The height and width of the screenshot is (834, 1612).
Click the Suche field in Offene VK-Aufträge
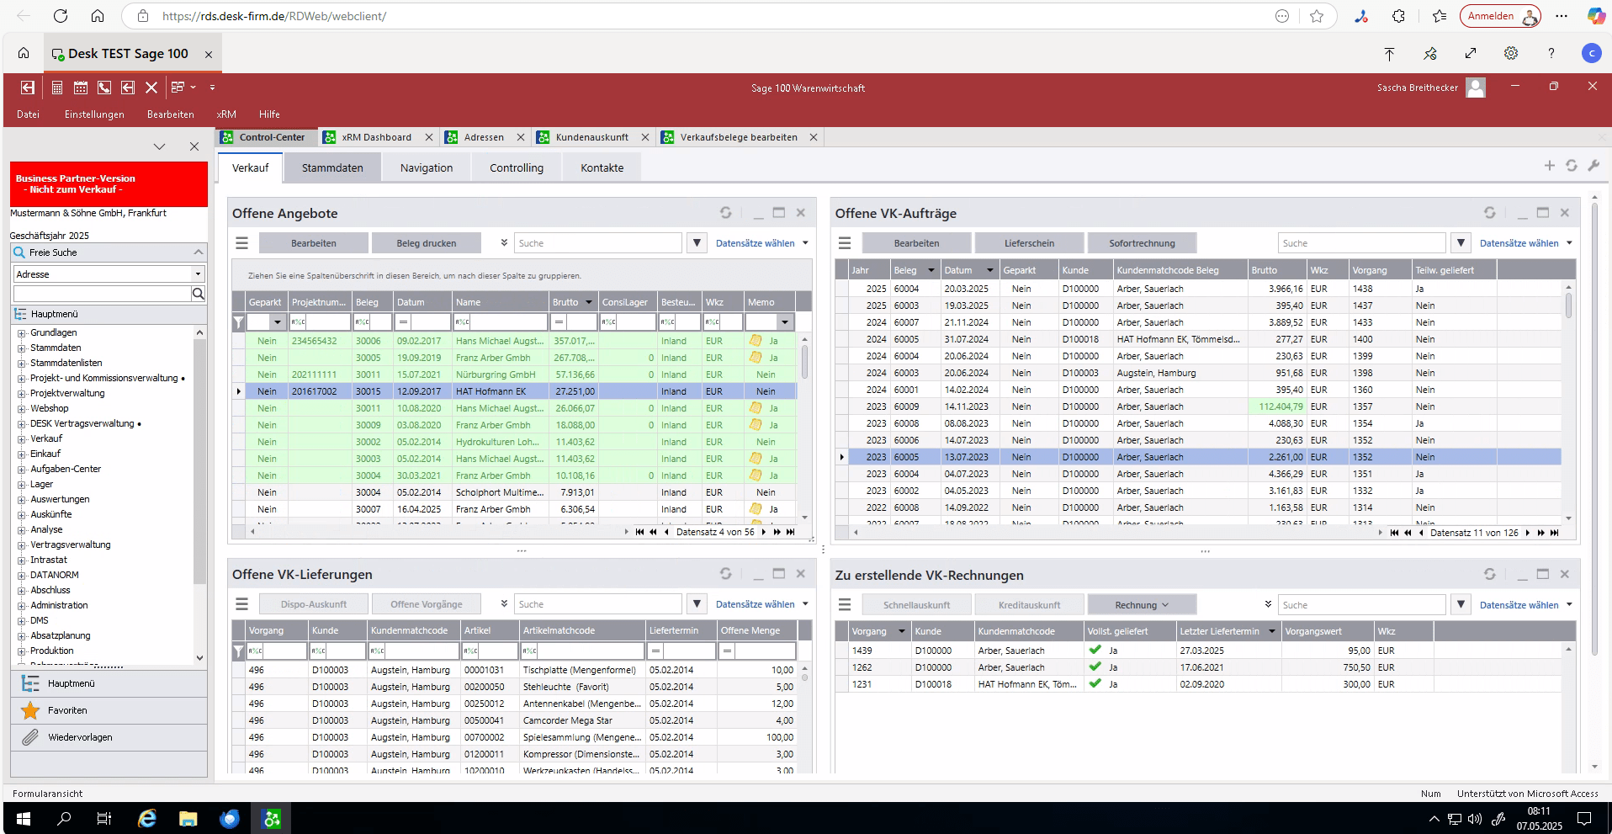1361,243
